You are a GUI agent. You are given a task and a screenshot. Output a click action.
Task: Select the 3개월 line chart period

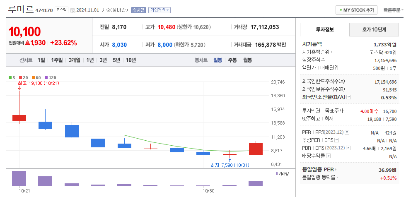tap(74, 60)
